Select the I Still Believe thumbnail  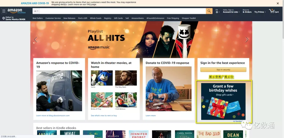[x=126, y=100]
